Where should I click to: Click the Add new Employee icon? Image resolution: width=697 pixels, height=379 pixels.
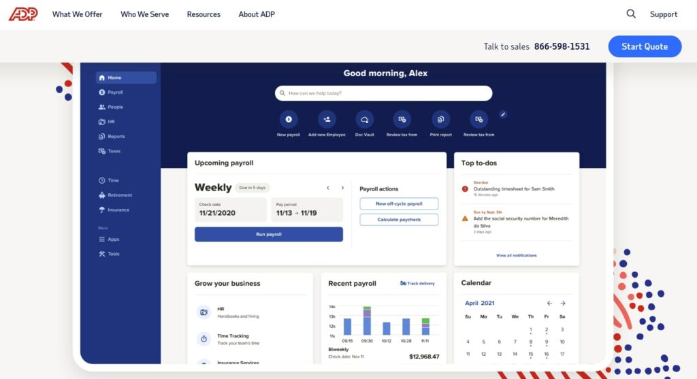click(x=327, y=119)
